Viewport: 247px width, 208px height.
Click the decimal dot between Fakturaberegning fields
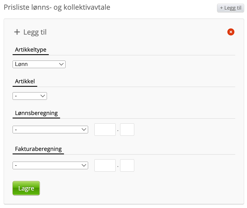pyautogui.click(x=118, y=166)
